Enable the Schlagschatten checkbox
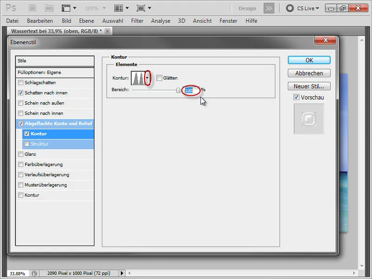Image resolution: width=372 pixels, height=279 pixels. click(x=20, y=83)
